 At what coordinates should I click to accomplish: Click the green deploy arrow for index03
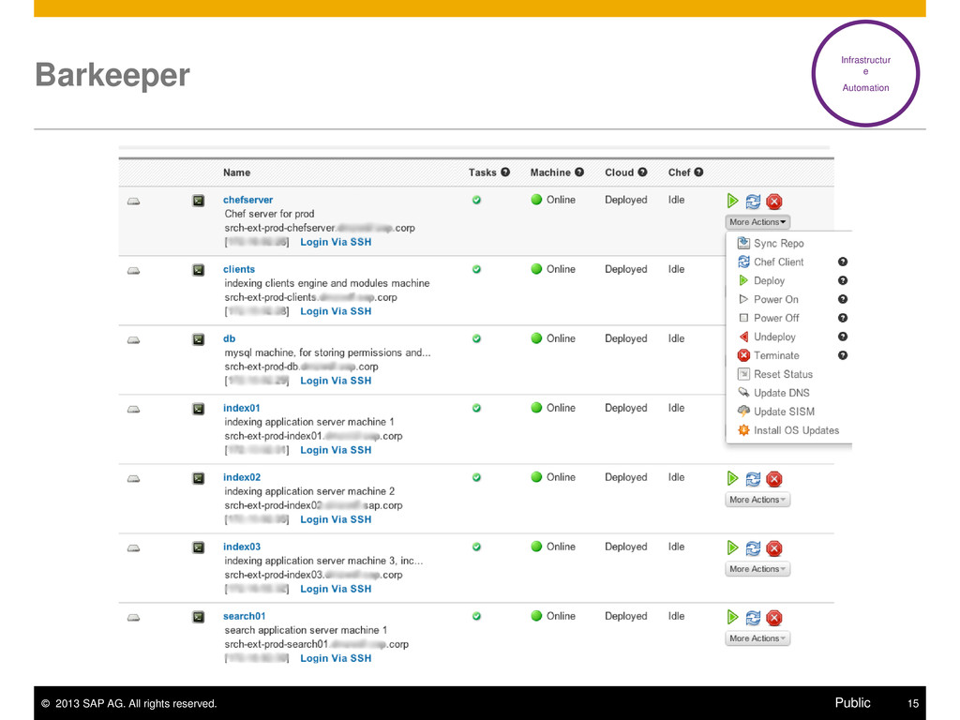732,547
